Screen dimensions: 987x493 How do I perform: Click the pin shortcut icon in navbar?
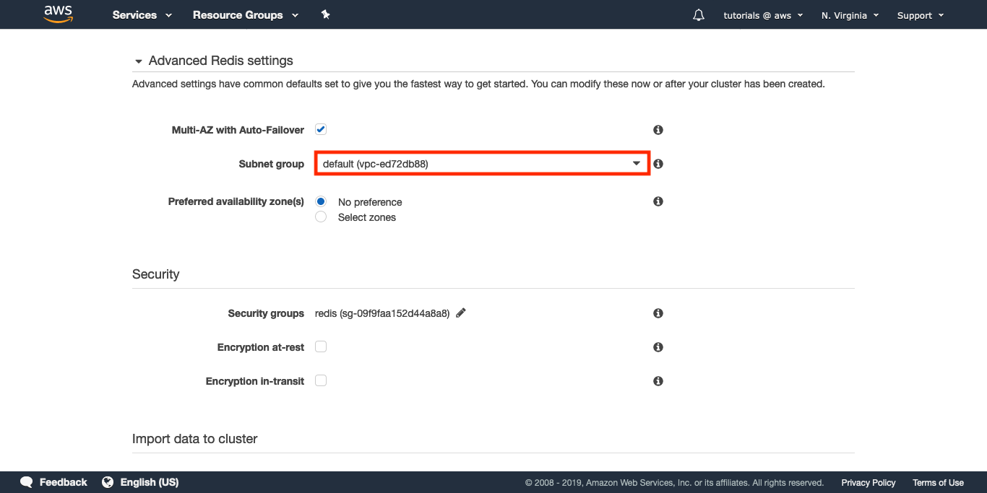tap(325, 14)
